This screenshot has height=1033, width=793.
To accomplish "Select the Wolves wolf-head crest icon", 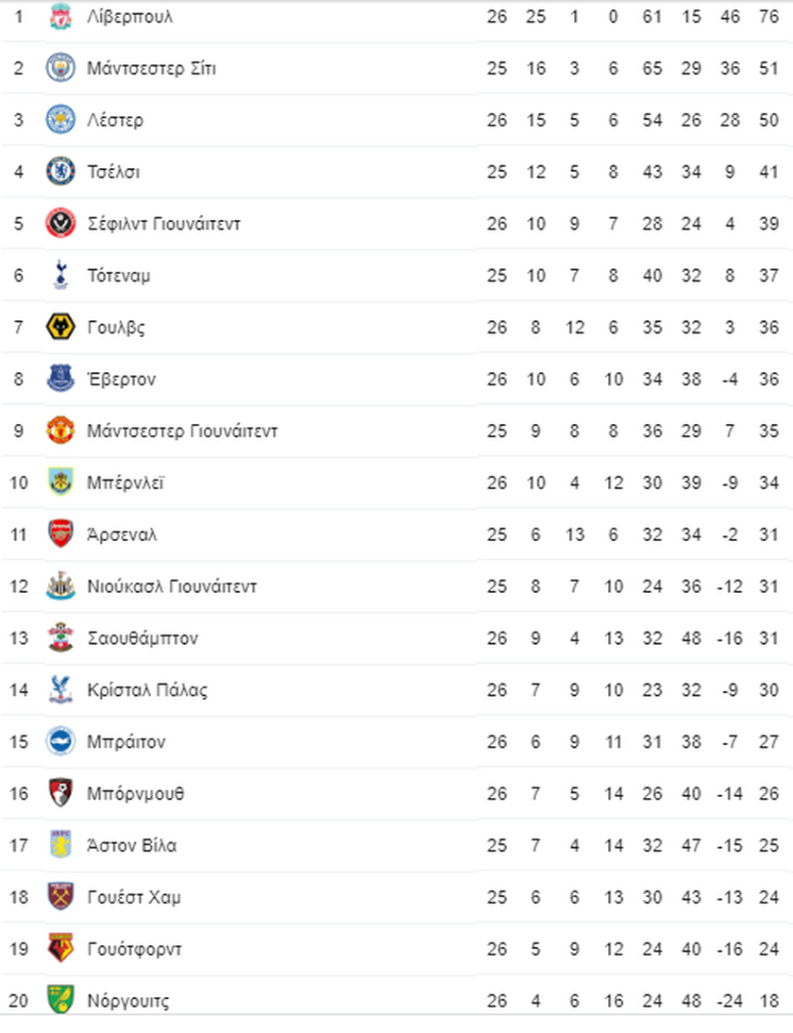I will point(60,328).
